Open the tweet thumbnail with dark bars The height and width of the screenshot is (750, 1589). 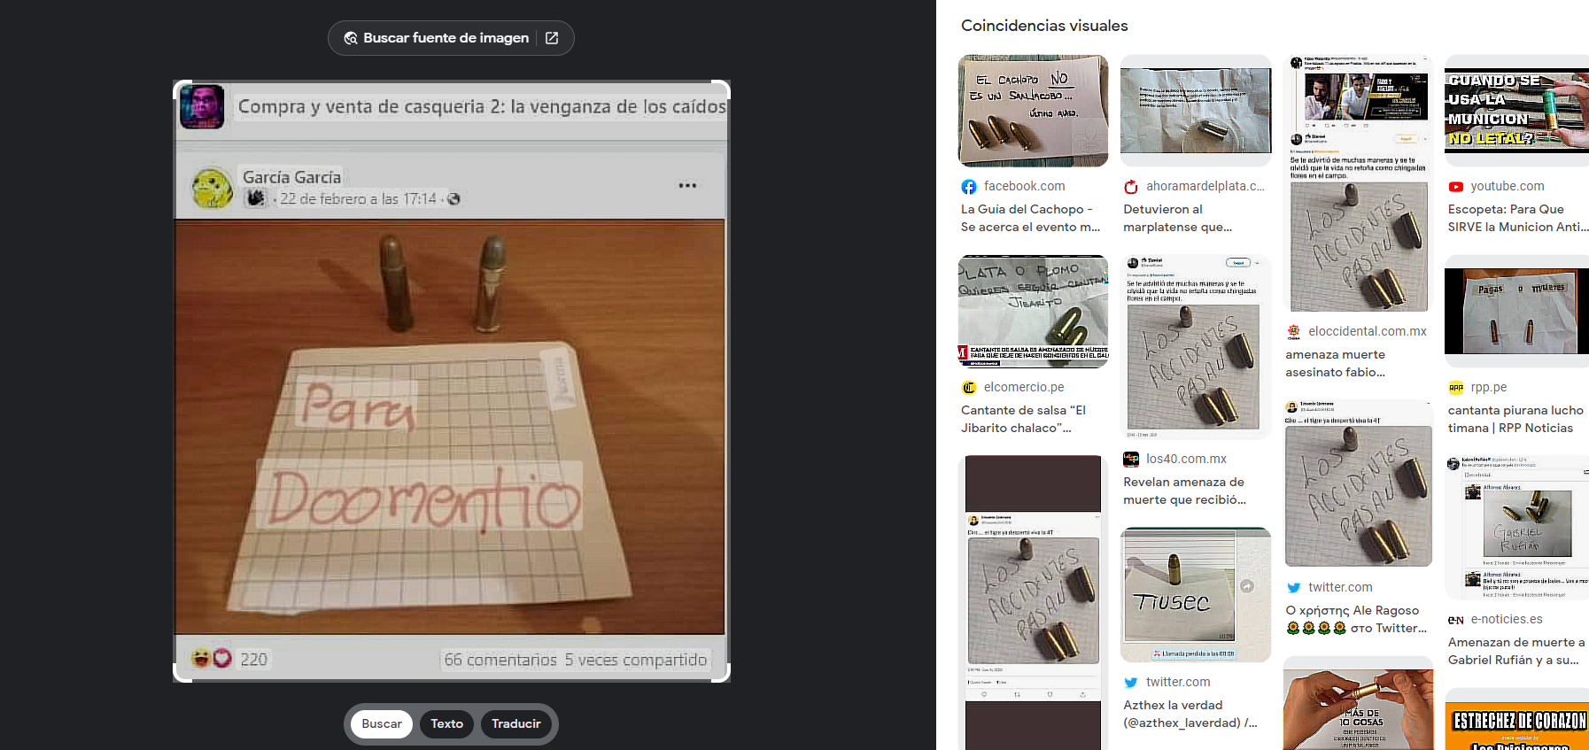click(x=1033, y=603)
